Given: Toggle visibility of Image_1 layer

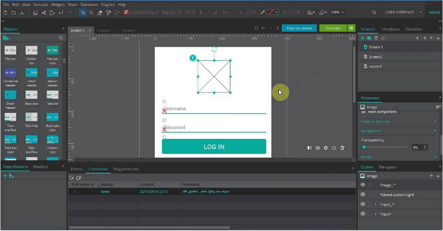Looking at the screenshot, I should point(363,185).
